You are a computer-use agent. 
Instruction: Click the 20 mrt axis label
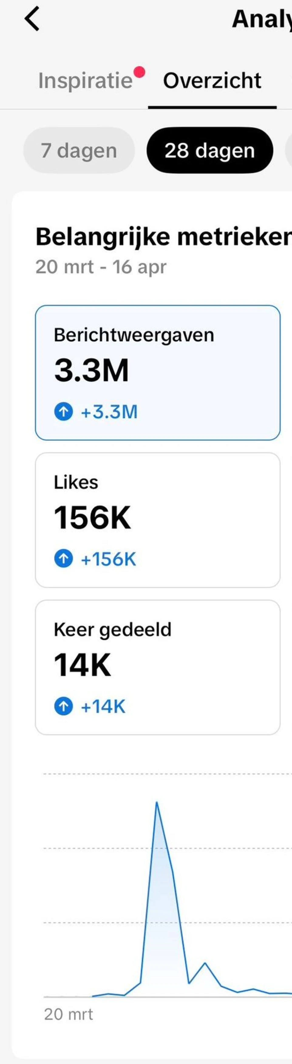pos(69,1014)
